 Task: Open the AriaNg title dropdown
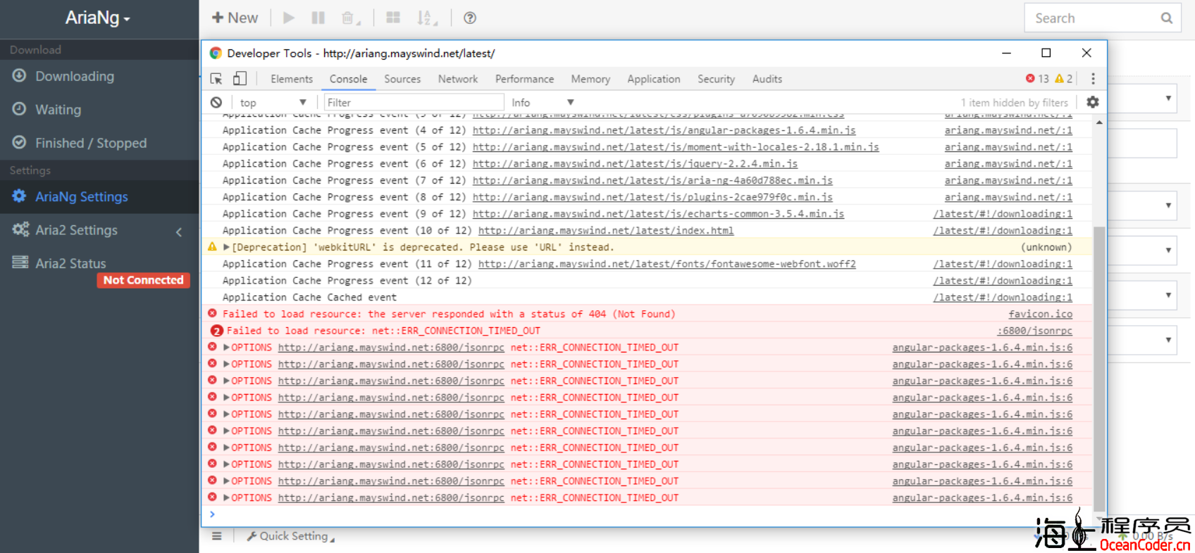(x=98, y=18)
